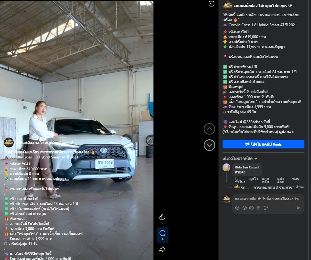The width and height of the screenshot is (311, 260).
Task: Open Gida See Rugarli's profile picture
Action: click(227, 167)
